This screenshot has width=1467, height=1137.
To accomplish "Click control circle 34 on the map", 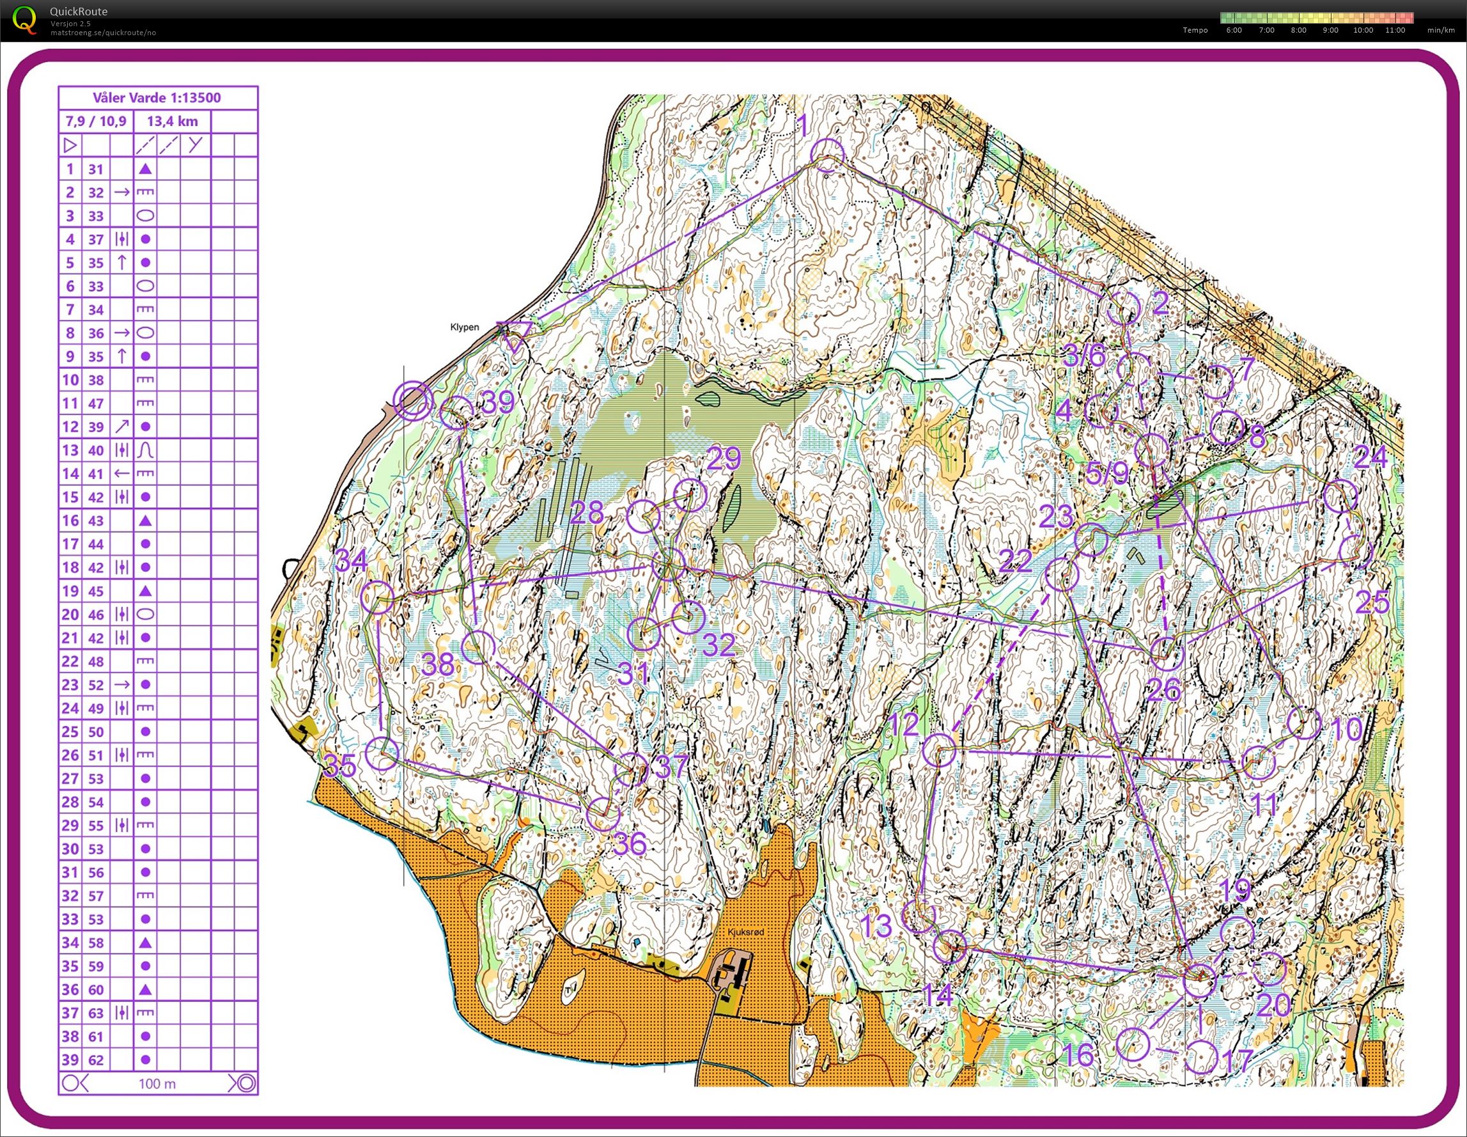I will pos(378,597).
